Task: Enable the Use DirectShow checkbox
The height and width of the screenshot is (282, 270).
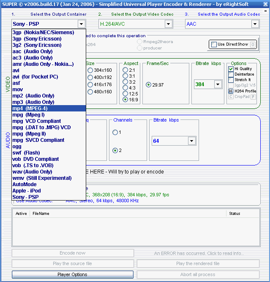Action: click(x=214, y=44)
